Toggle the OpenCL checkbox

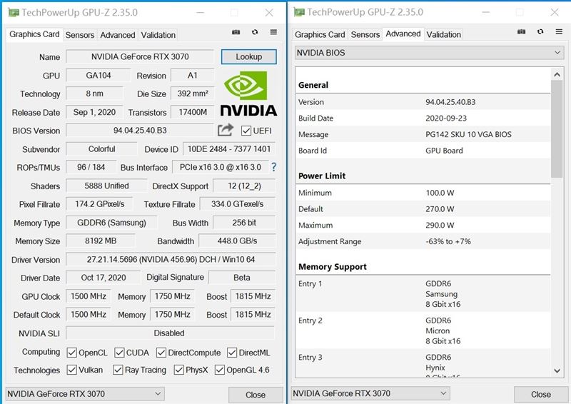pyautogui.click(x=72, y=353)
